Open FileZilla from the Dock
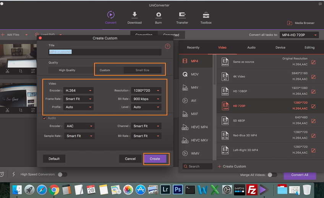 pyautogui.click(x=252, y=190)
